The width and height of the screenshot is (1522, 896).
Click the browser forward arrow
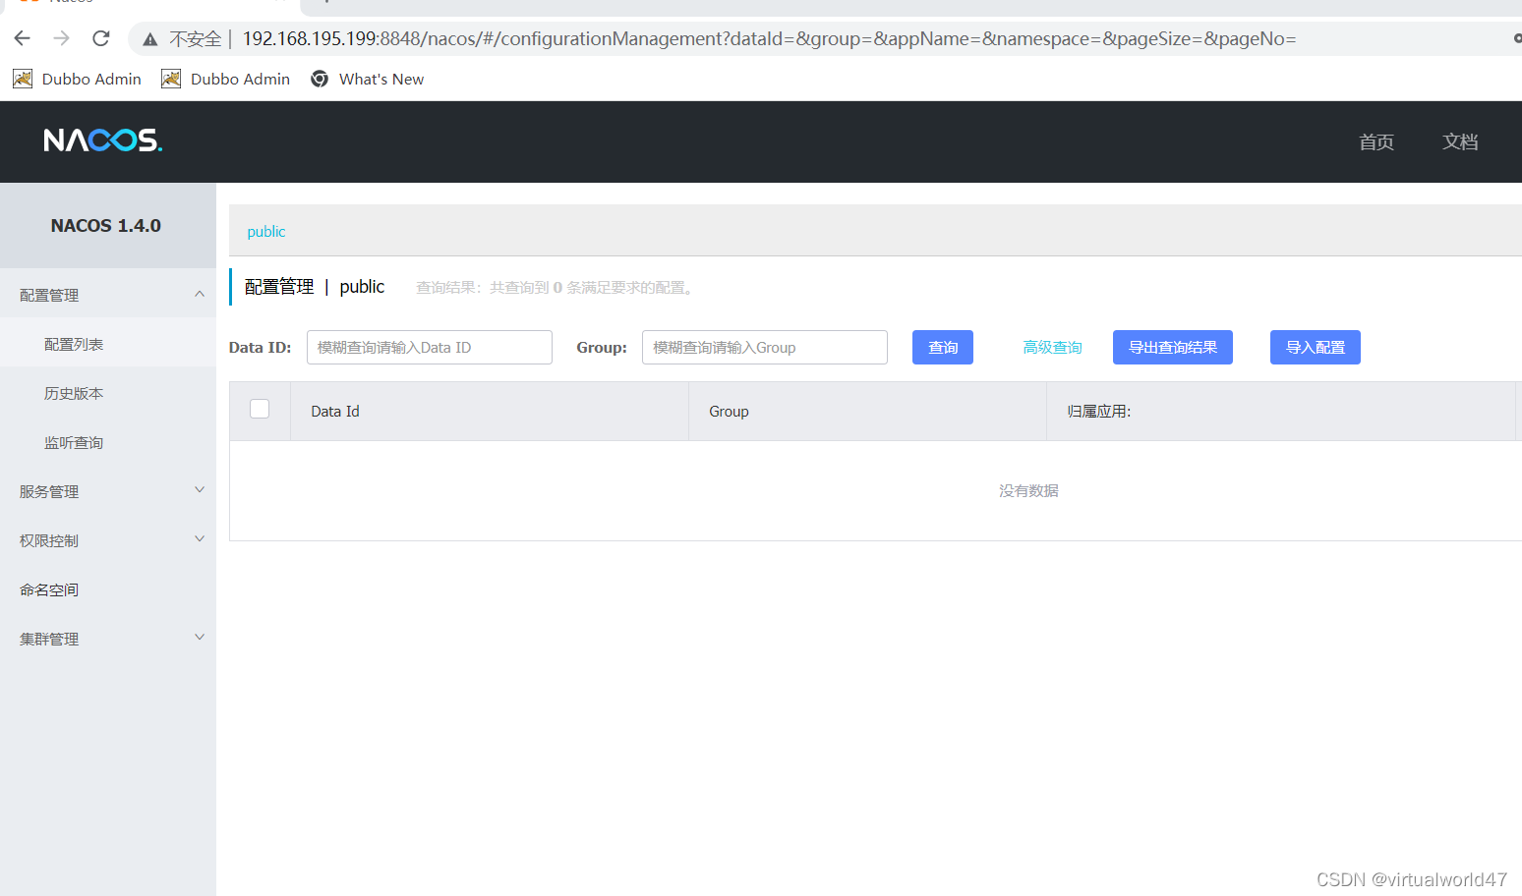62,38
